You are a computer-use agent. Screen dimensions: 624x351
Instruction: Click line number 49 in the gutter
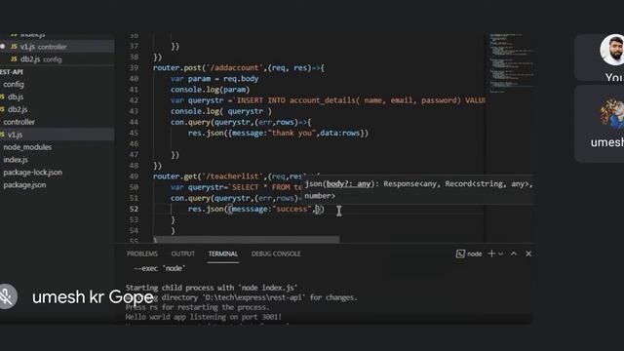tap(134, 176)
